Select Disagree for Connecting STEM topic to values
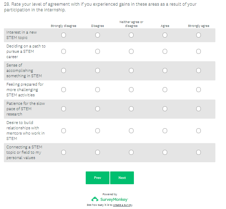Viewport: 226px width, 209px height. 97,152
